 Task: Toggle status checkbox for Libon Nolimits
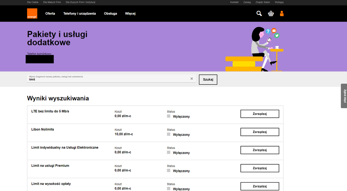click(x=169, y=134)
